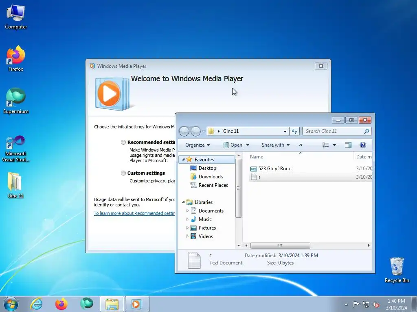The image size is (417, 312).
Task: Open the More view options dropdown arrow
Action: pos(335,145)
